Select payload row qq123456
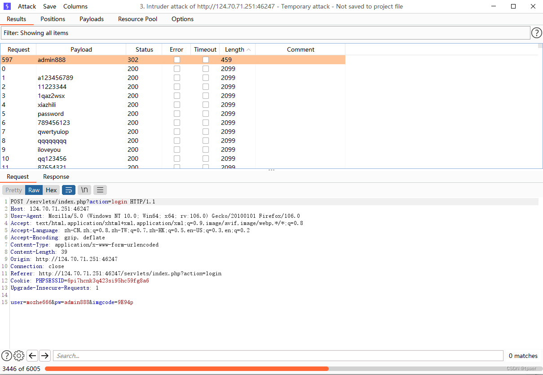The height and width of the screenshot is (375, 543). pos(173,159)
